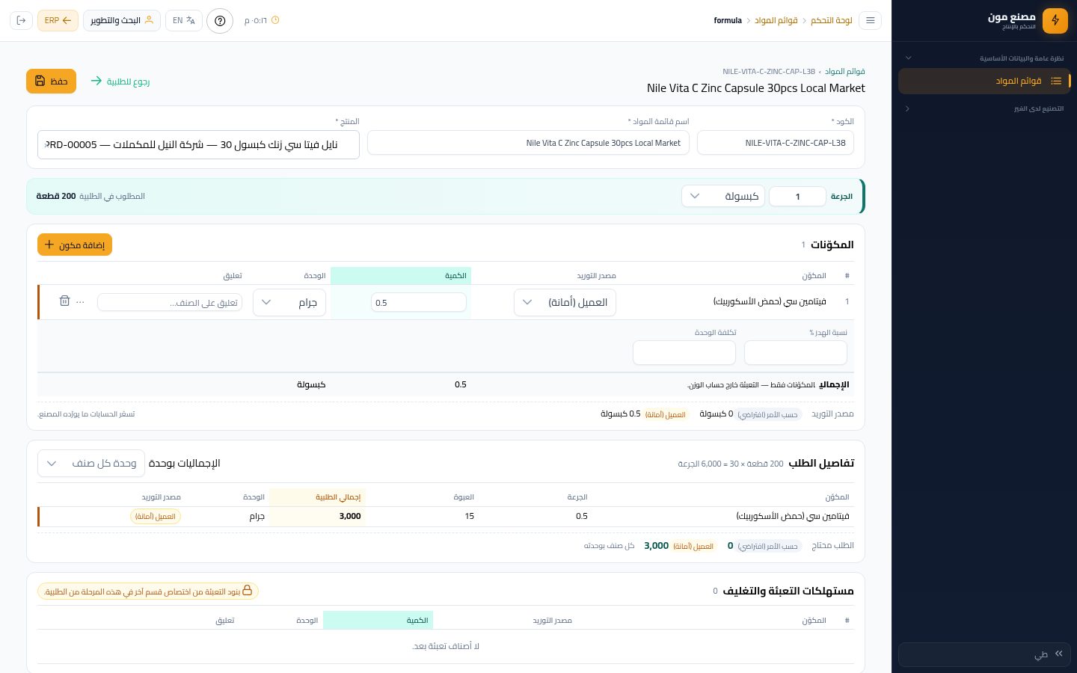Open the supply source dropdown العميل (أمانة)
The image size is (1077, 673).
click(x=565, y=302)
